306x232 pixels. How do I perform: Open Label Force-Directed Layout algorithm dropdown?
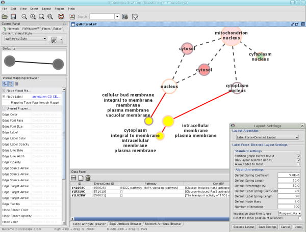[x=267, y=137]
